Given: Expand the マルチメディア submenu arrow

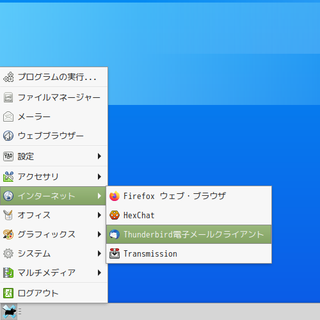Looking at the screenshot, I should (99, 273).
